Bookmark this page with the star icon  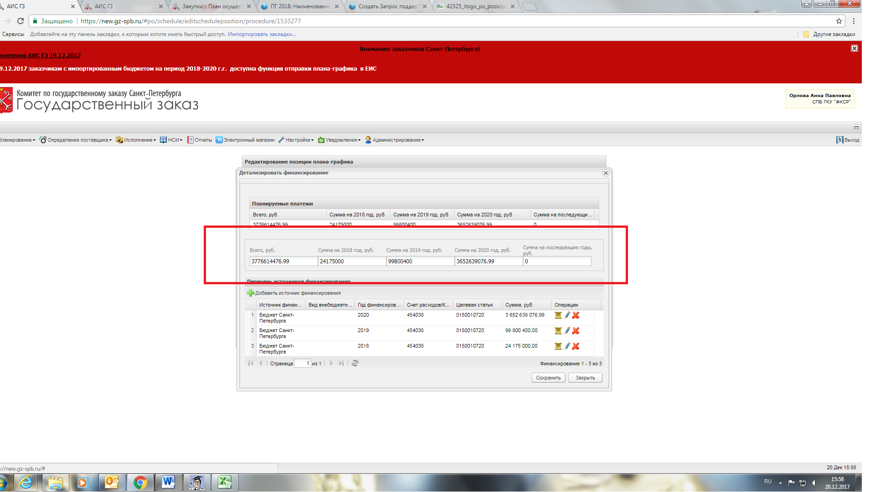(839, 21)
